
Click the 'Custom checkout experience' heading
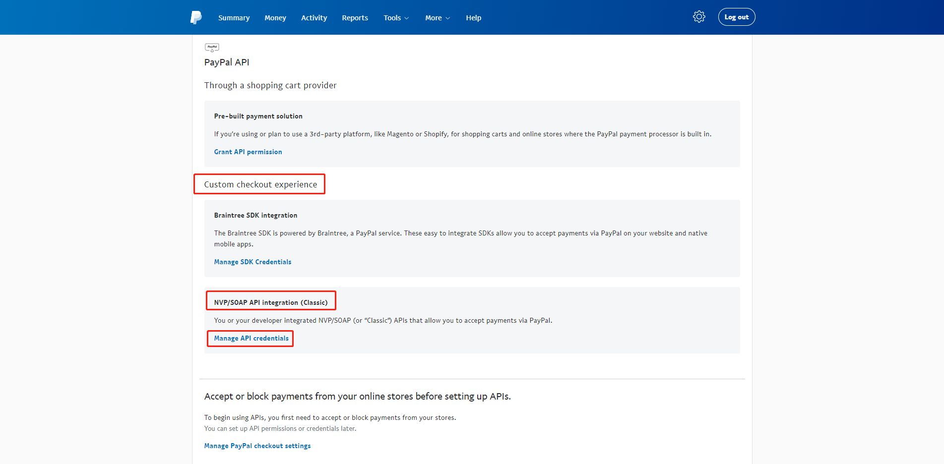(x=260, y=184)
